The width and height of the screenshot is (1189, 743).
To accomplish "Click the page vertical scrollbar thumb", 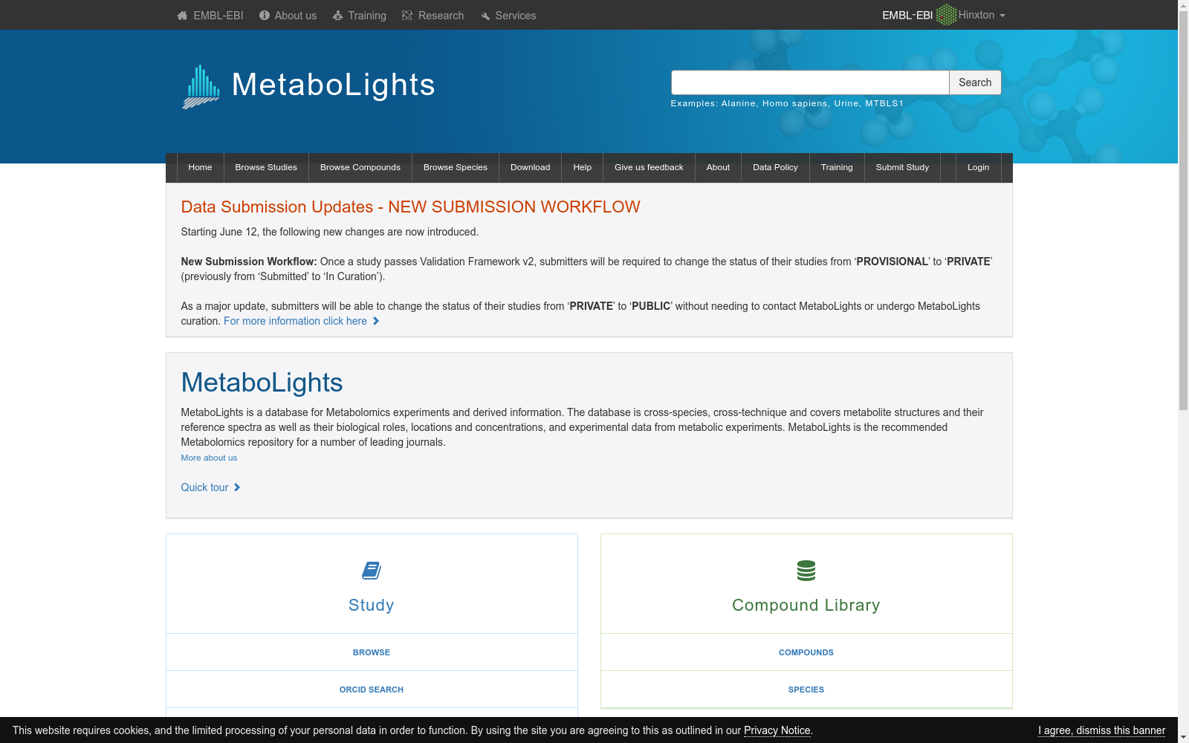I will (x=1183, y=211).
